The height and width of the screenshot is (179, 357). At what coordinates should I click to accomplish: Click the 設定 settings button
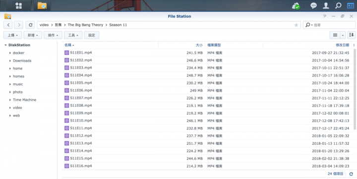point(92,35)
